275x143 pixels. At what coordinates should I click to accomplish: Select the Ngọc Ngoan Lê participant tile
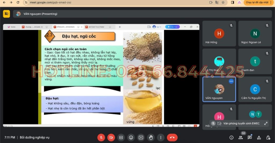(x=255, y=34)
